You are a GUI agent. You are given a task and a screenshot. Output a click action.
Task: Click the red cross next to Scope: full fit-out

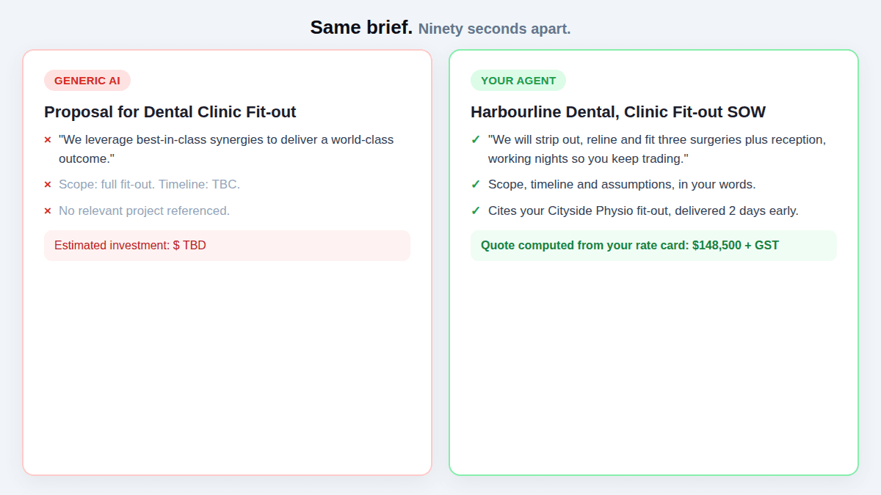[x=48, y=185]
